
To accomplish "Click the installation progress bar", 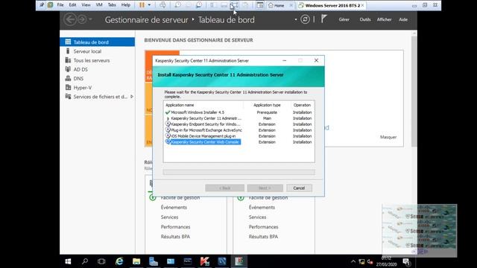I will pos(238,172).
